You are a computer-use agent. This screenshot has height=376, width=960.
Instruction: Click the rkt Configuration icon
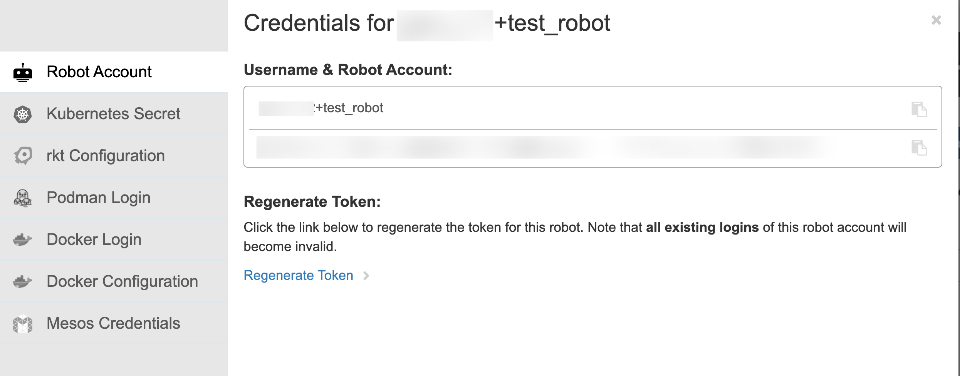click(x=23, y=156)
